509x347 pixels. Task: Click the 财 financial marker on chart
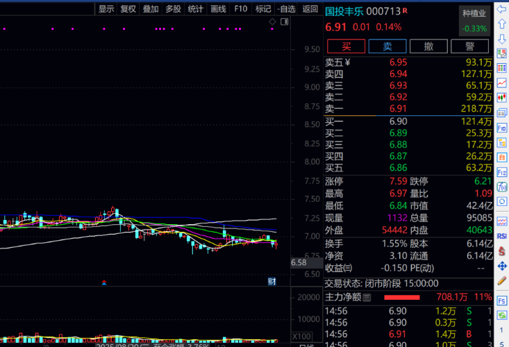272,281
